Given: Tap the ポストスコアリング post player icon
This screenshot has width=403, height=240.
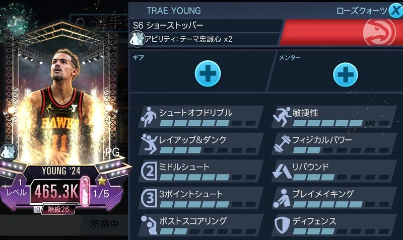Looking at the screenshot, I should coord(149,225).
